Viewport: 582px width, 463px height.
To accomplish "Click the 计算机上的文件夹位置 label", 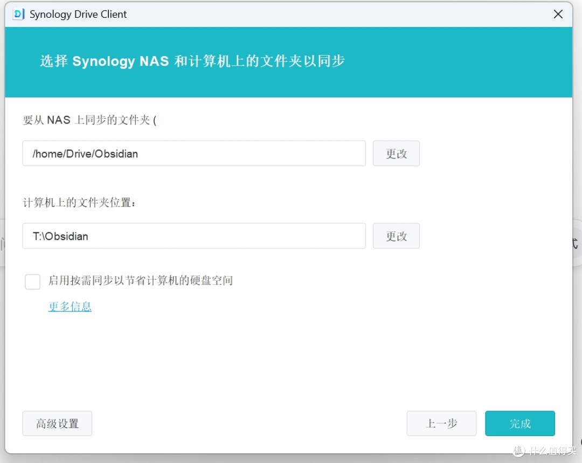I will [79, 203].
